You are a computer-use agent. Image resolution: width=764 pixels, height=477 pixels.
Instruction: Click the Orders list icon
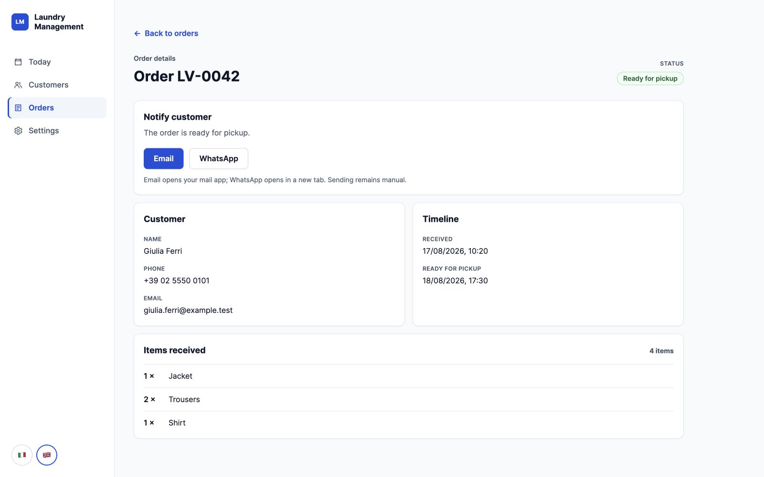18,108
